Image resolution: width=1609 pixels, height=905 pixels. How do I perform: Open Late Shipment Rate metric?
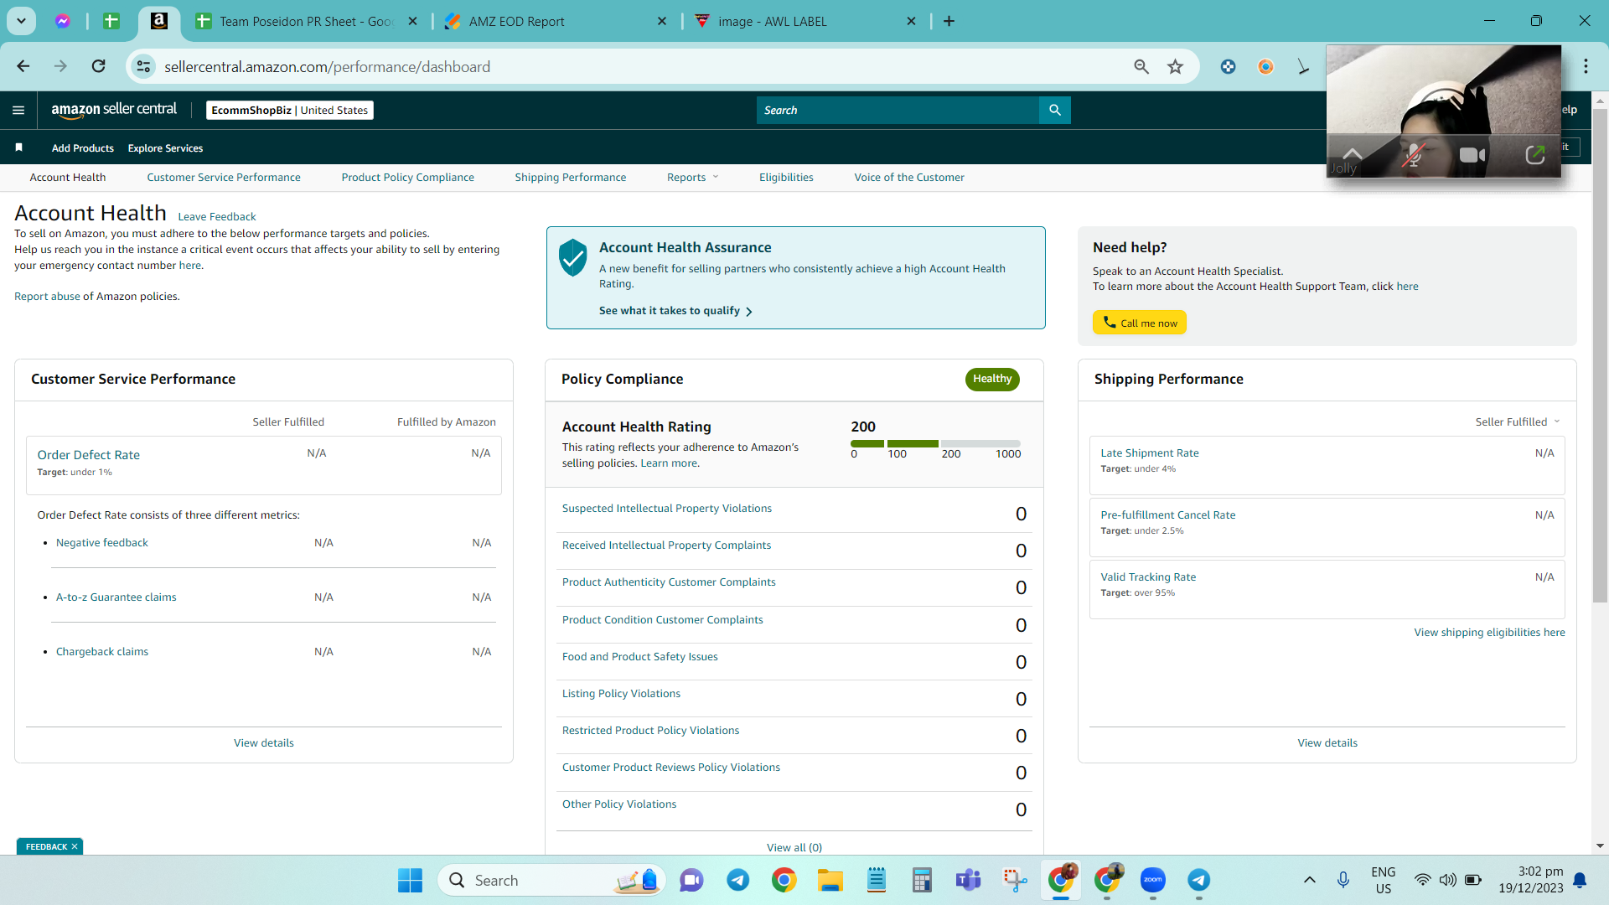click(x=1150, y=452)
